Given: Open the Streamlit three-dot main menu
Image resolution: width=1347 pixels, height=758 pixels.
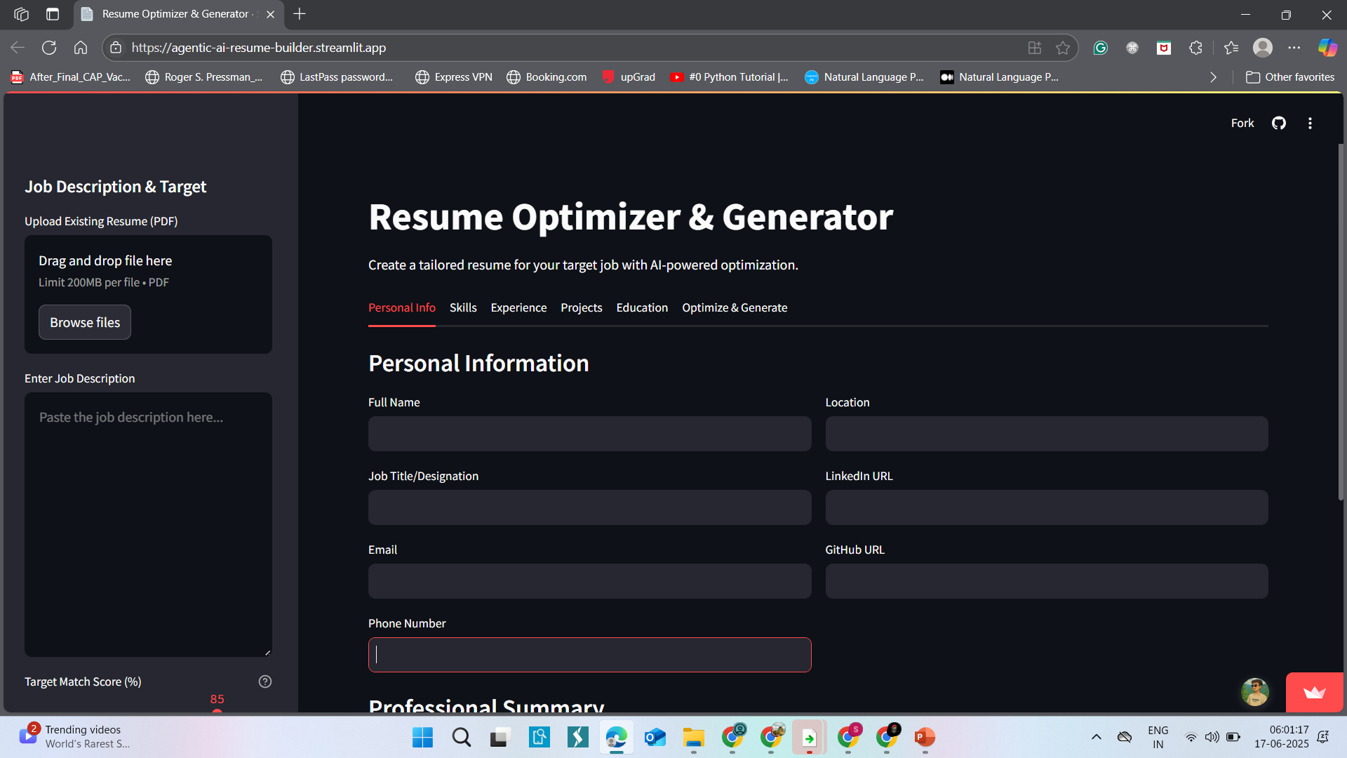Looking at the screenshot, I should [1310, 123].
